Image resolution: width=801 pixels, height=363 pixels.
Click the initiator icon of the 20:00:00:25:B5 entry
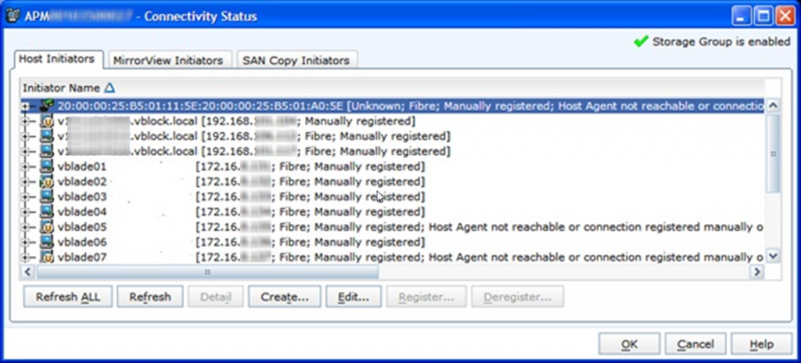click(x=46, y=106)
